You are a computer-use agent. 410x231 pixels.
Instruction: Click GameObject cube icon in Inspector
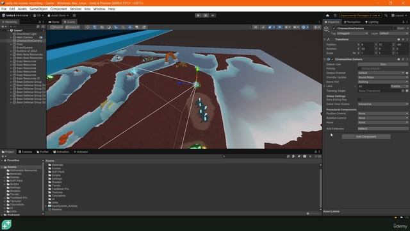pos(326,30)
